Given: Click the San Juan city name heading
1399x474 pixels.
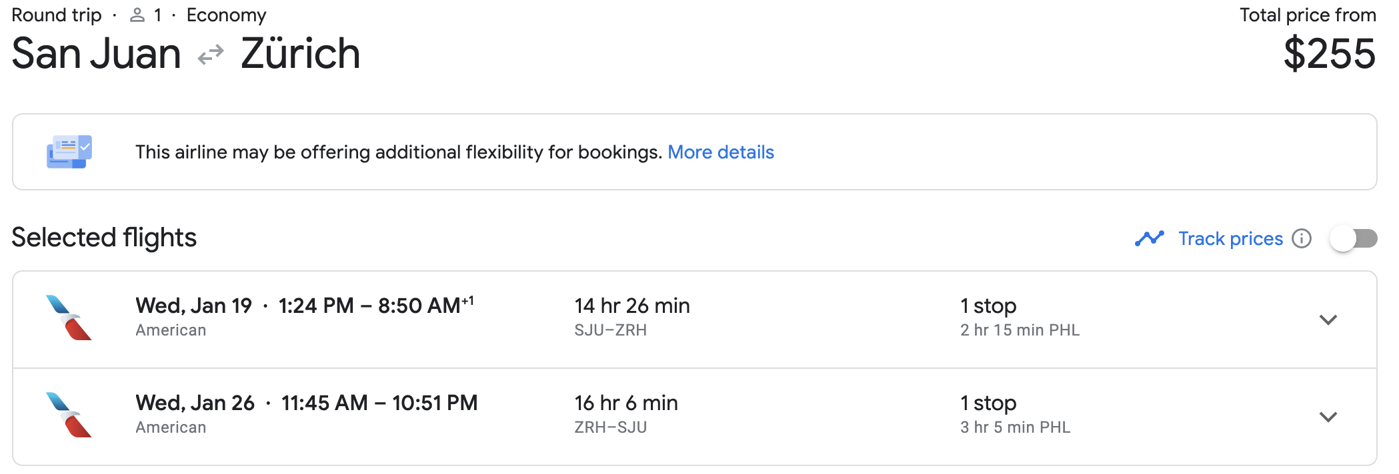Looking at the screenshot, I should point(95,53).
